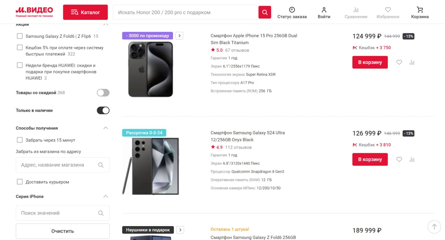Add iPhone 15 Pro to favorites heart

pos(399,62)
